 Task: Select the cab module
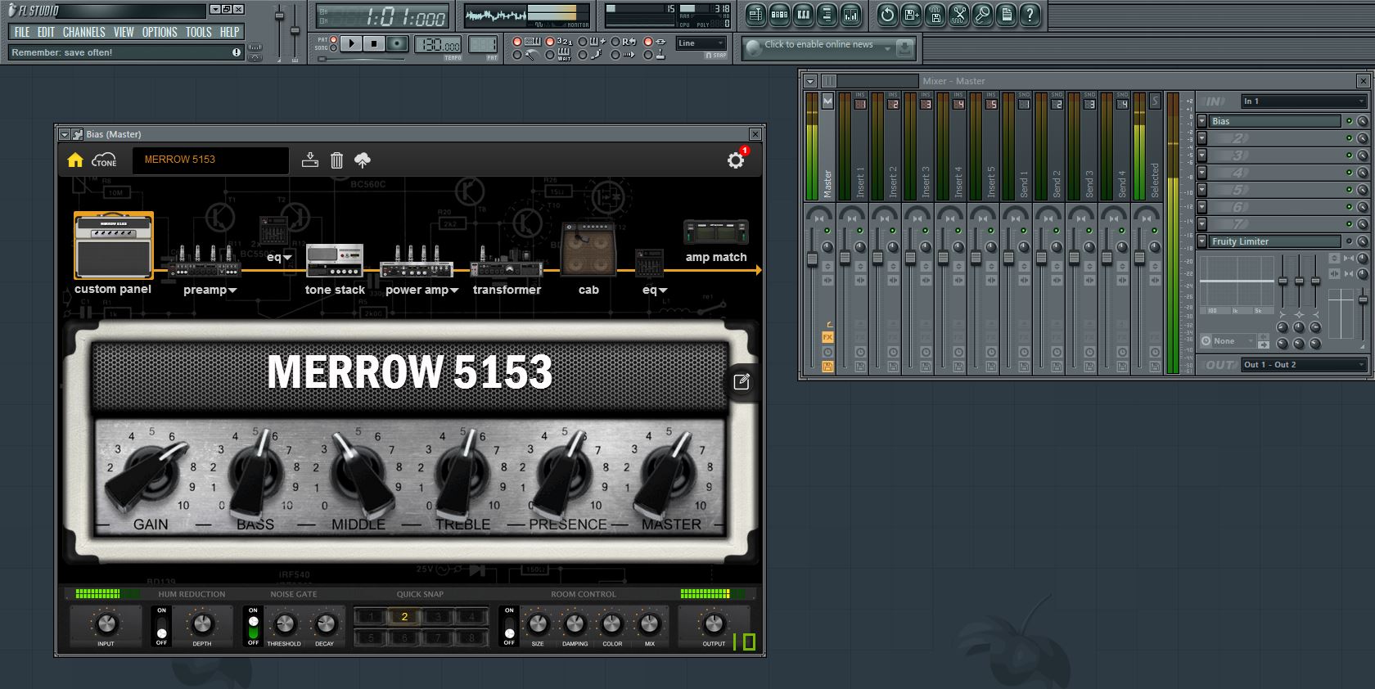(x=588, y=250)
